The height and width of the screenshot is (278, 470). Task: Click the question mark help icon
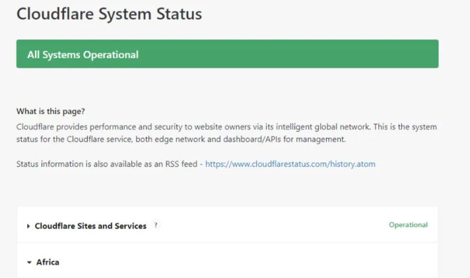click(x=156, y=225)
